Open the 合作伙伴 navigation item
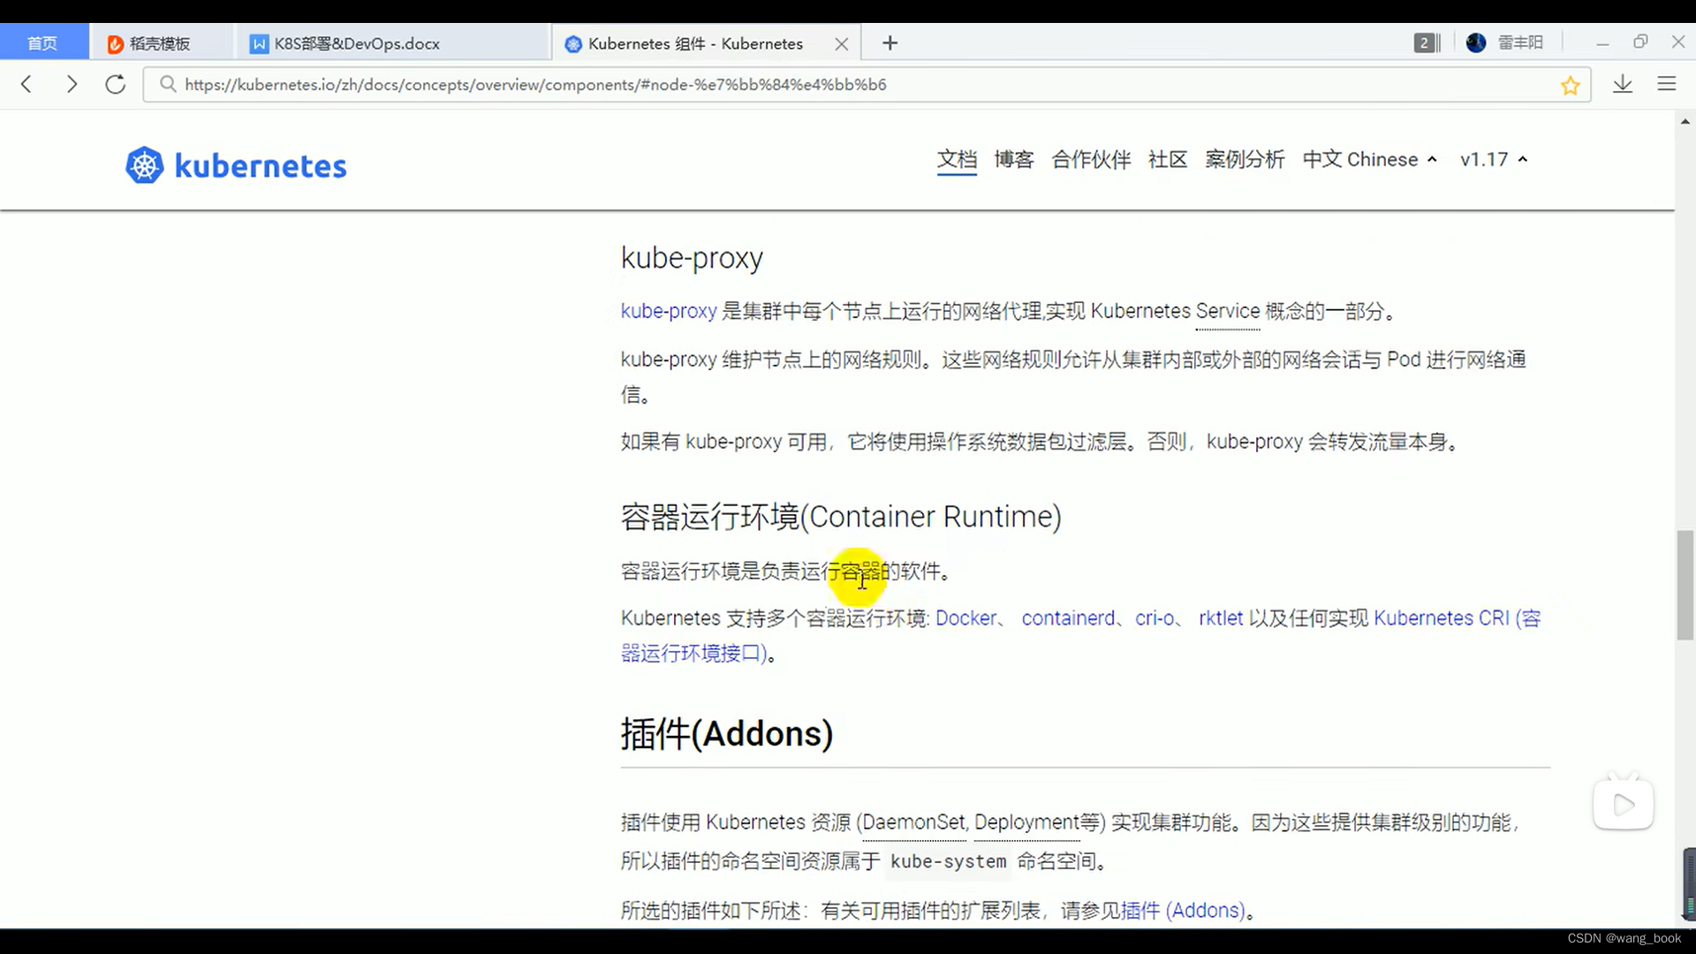Image resolution: width=1696 pixels, height=954 pixels. (1091, 160)
